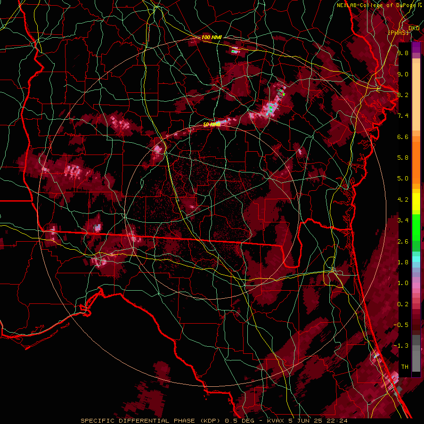Screen dimensions: 424x424
Task: Select the 7.4 value on the color scale
Action: pyautogui.click(x=403, y=116)
